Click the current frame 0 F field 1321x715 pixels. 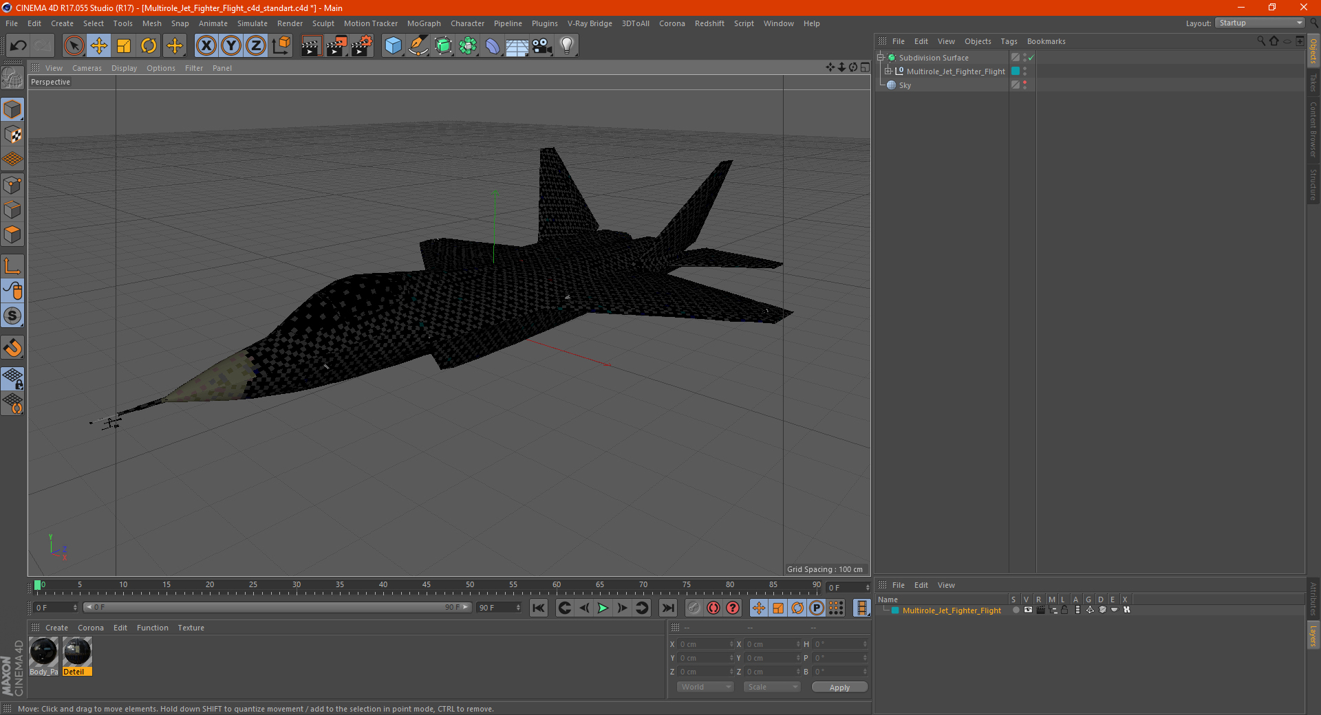(x=55, y=608)
